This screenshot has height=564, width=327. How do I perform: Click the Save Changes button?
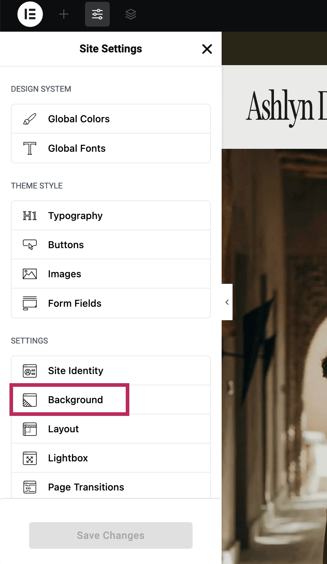coord(110,535)
